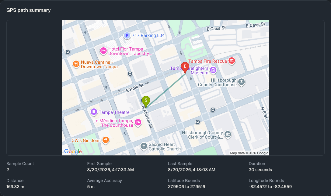The height and width of the screenshot is (196, 331).
Task: Click the teal GPS path line
Action: pyautogui.click(x=165, y=91)
